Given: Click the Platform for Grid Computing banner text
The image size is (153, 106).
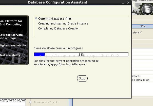Looking at the screenshot, I should tap(11, 23).
